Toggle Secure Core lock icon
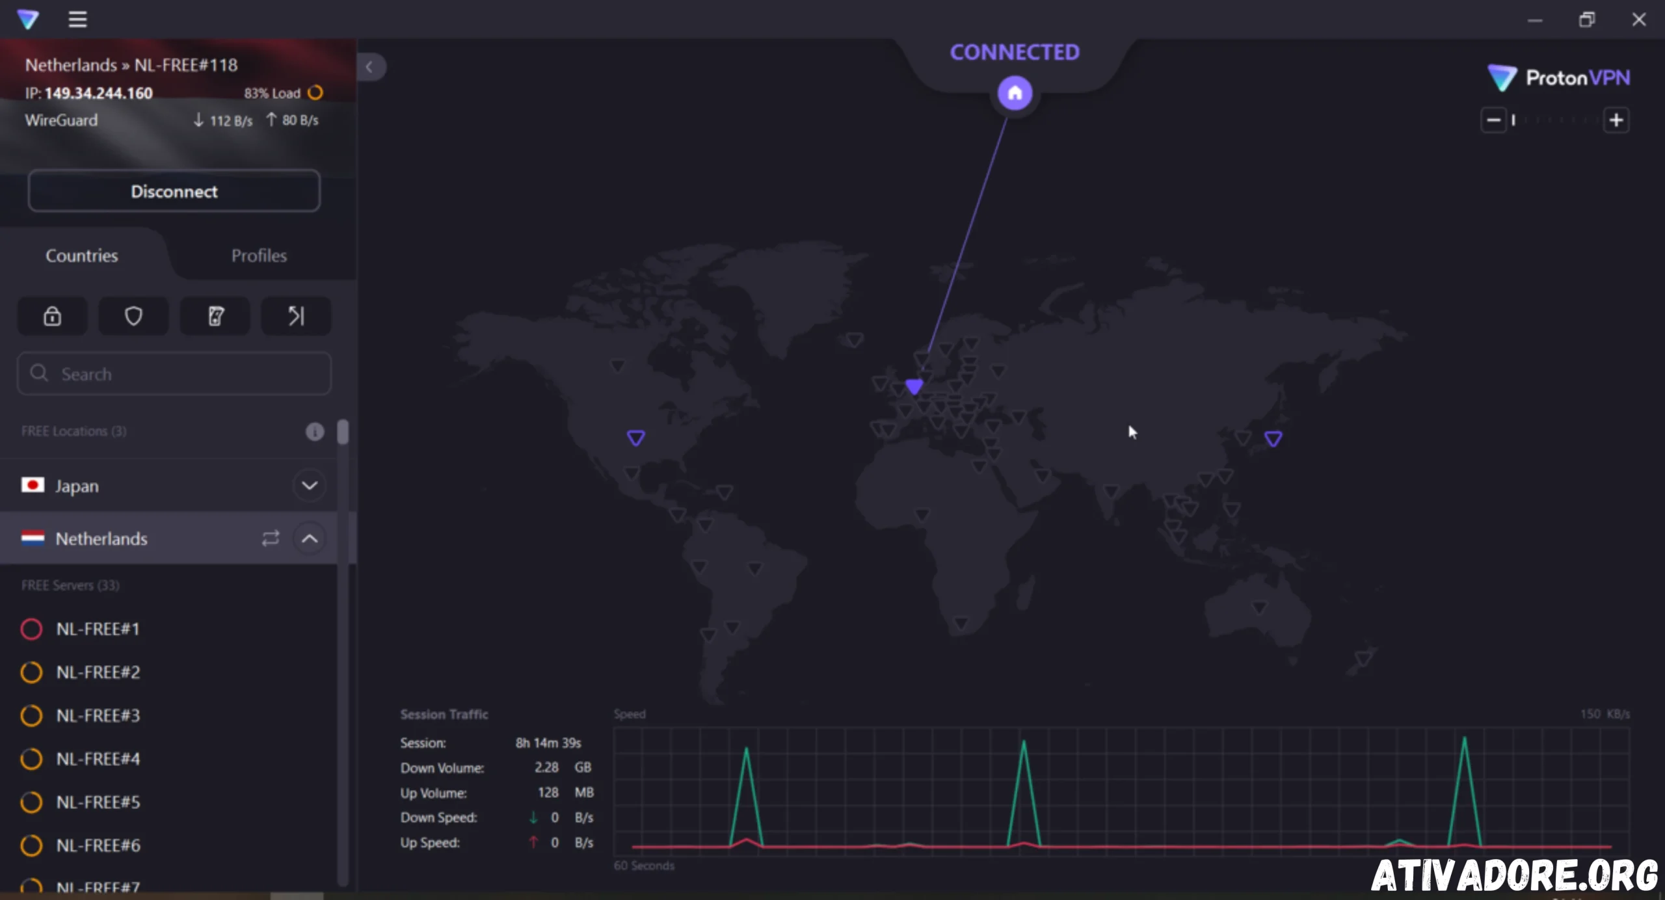1665x900 pixels. (52, 316)
